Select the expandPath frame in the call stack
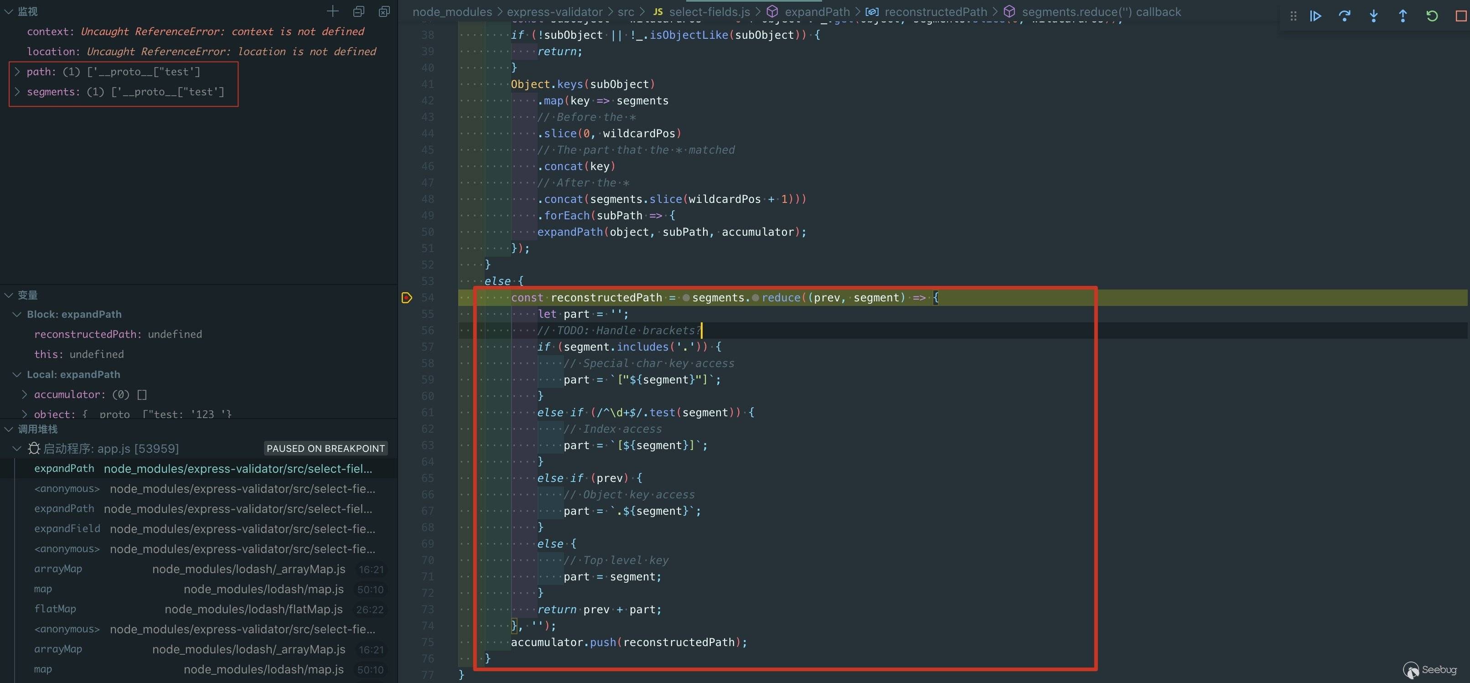 (64, 468)
